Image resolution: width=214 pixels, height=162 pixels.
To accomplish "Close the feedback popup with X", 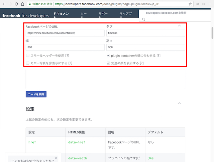I will 56,157.
